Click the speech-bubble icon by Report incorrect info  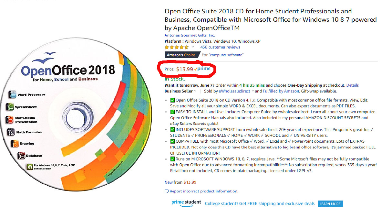pyautogui.click(x=166, y=191)
